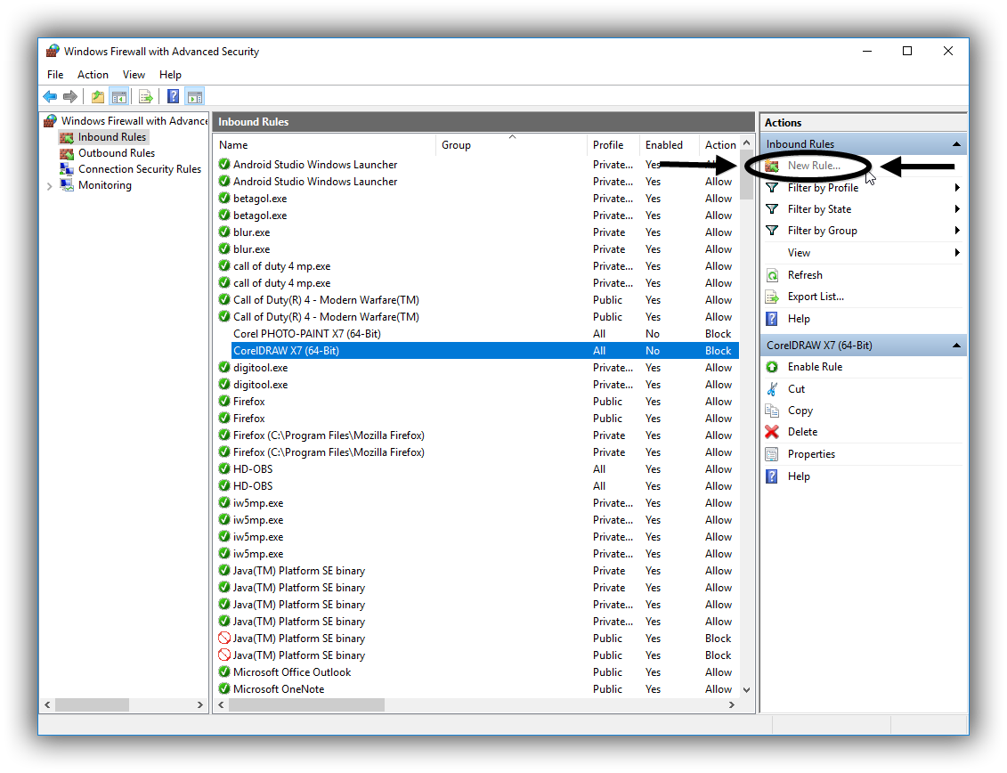Open the View menu in menu bar
Screen dimensions: 1007x773
(134, 75)
